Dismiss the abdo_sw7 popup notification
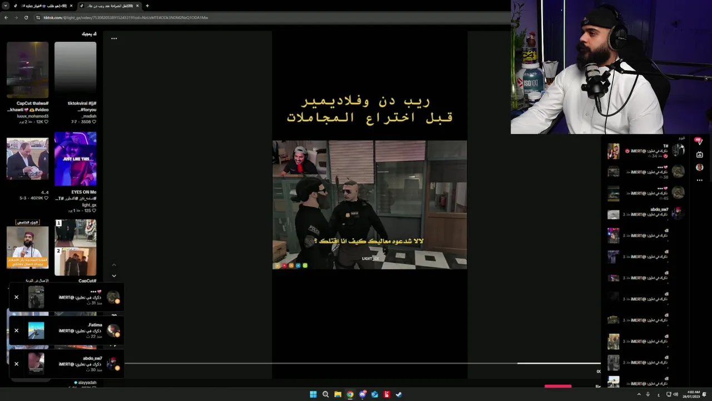The image size is (712, 401). coord(17,364)
